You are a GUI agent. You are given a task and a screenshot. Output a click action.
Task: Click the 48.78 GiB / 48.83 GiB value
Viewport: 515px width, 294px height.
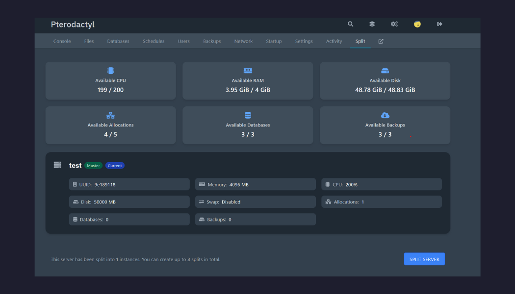pos(385,90)
